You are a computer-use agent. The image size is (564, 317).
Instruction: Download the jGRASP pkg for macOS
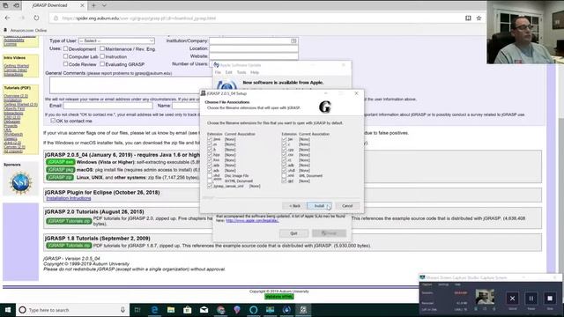(61, 170)
